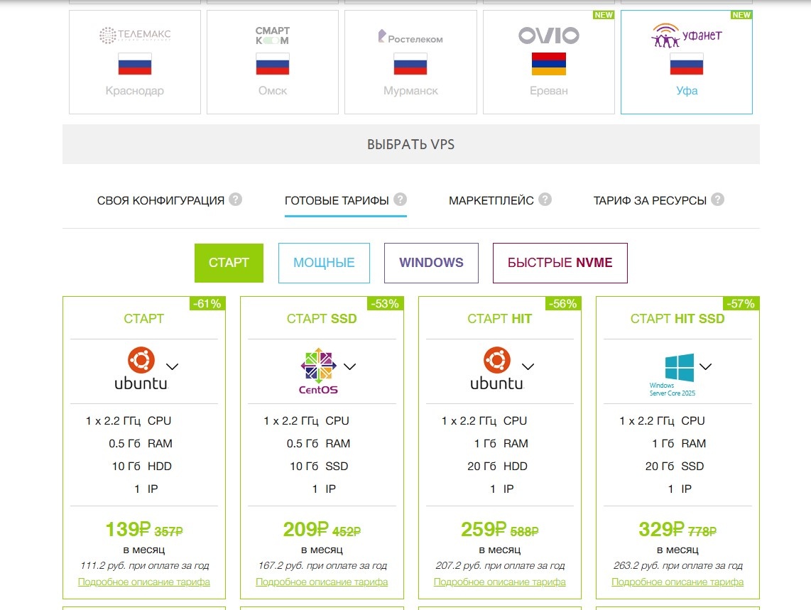
Task: Select the МОЩНЫЕ tariff category button
Action: pos(324,263)
